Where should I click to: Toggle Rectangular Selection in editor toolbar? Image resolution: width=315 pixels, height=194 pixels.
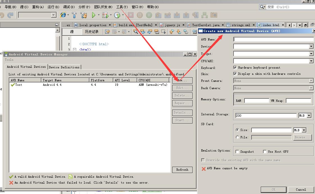[x=164, y=31]
